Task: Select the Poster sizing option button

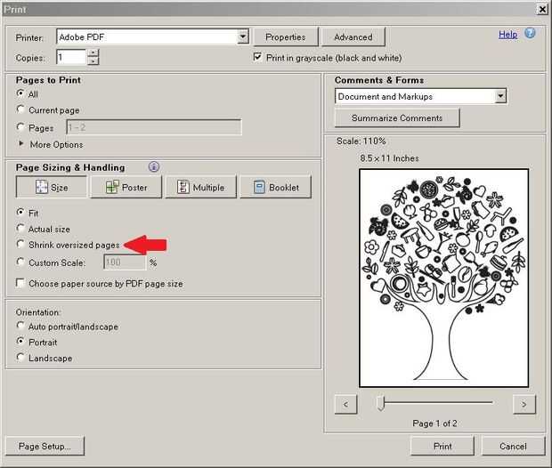Action: click(126, 187)
